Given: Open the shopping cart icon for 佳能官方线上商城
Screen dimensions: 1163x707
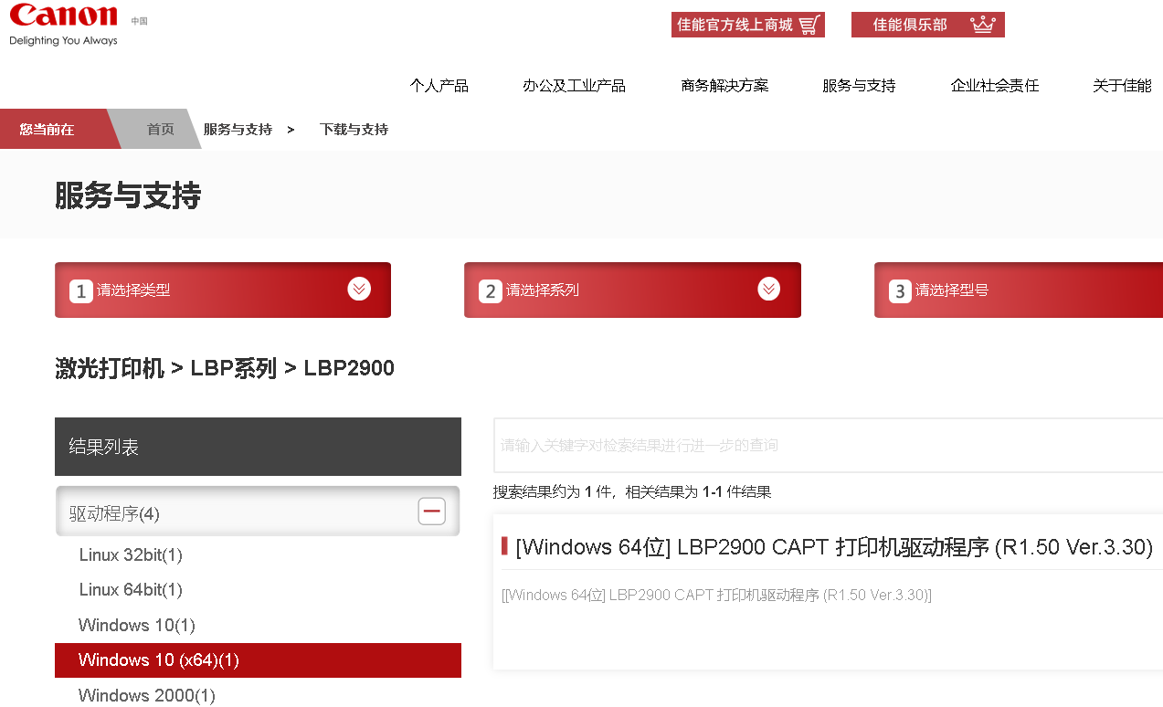Looking at the screenshot, I should coord(808,24).
